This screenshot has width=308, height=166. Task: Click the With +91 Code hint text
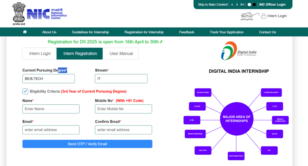point(130,101)
